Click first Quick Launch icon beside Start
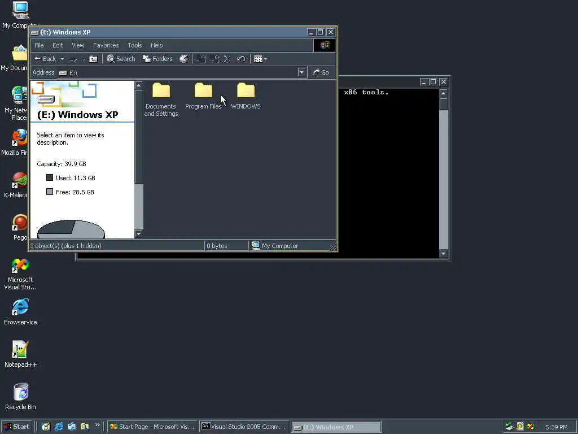This screenshot has width=578, height=434. (x=46, y=427)
